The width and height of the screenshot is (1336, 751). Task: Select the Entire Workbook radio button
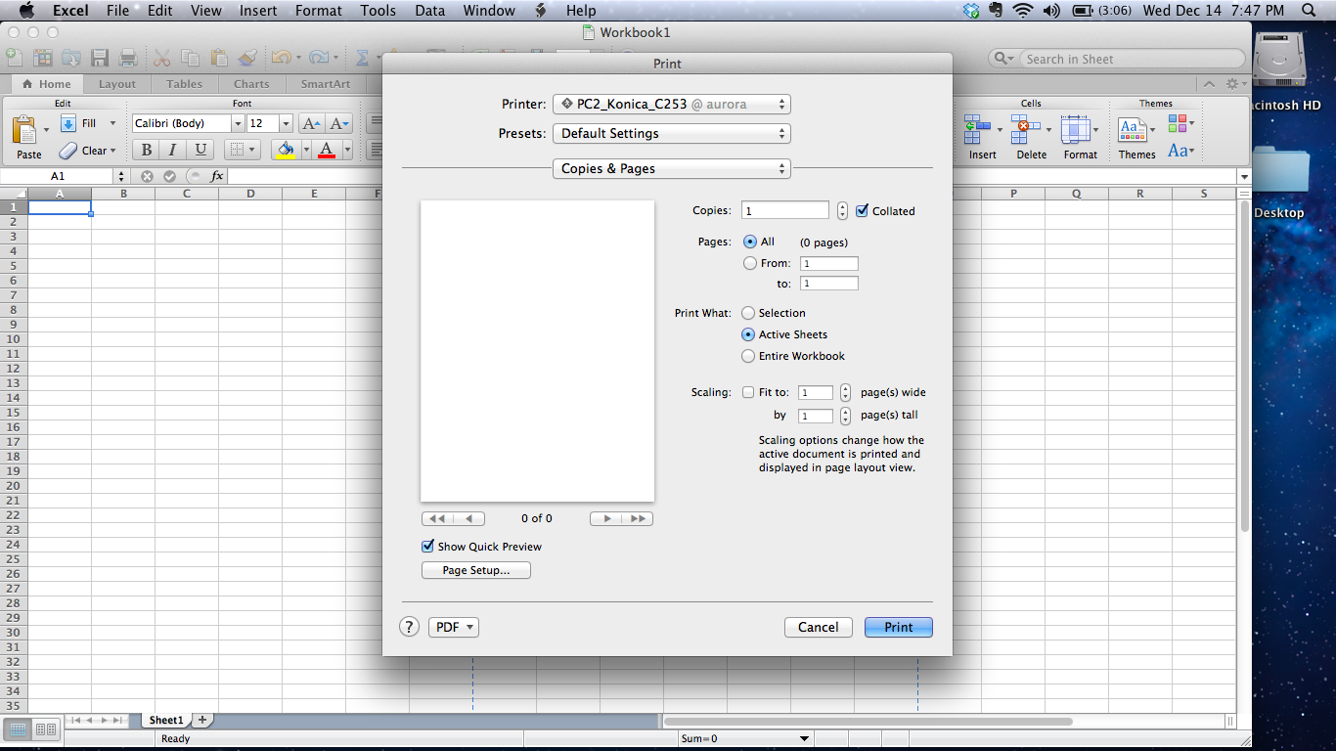tap(748, 356)
